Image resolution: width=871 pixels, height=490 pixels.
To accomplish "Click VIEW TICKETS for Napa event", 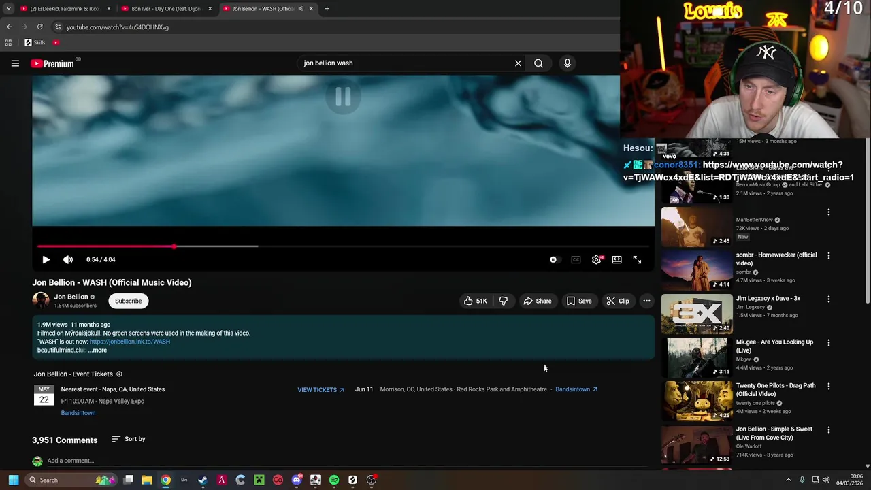I will [321, 390].
